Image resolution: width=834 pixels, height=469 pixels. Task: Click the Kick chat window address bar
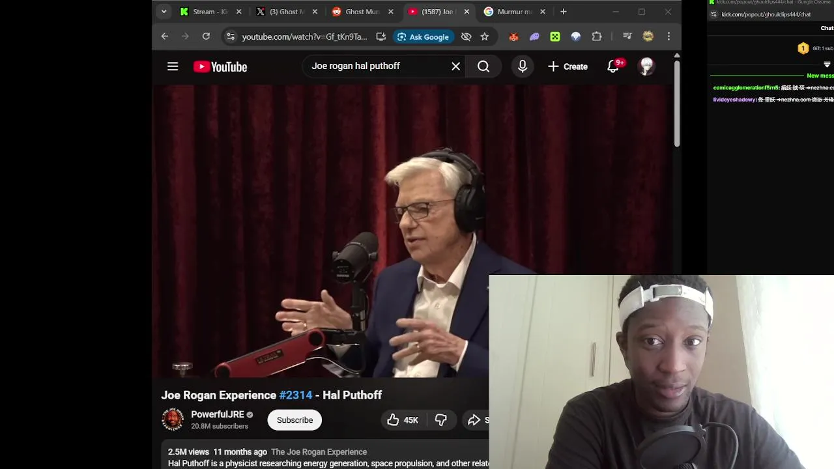coord(766,14)
